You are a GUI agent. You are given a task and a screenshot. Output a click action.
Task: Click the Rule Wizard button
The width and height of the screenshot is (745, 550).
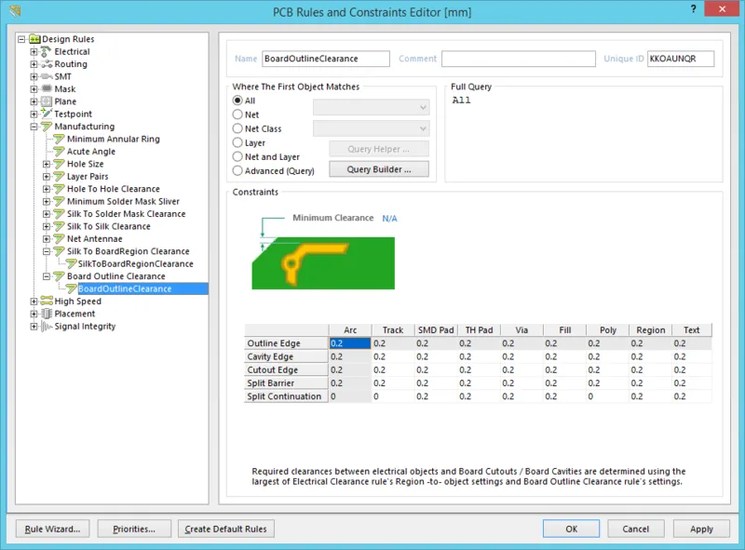pyautogui.click(x=53, y=530)
